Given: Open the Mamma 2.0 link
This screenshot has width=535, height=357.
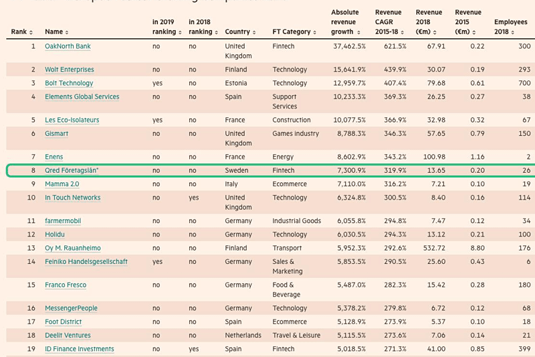Looking at the screenshot, I should click(62, 184).
